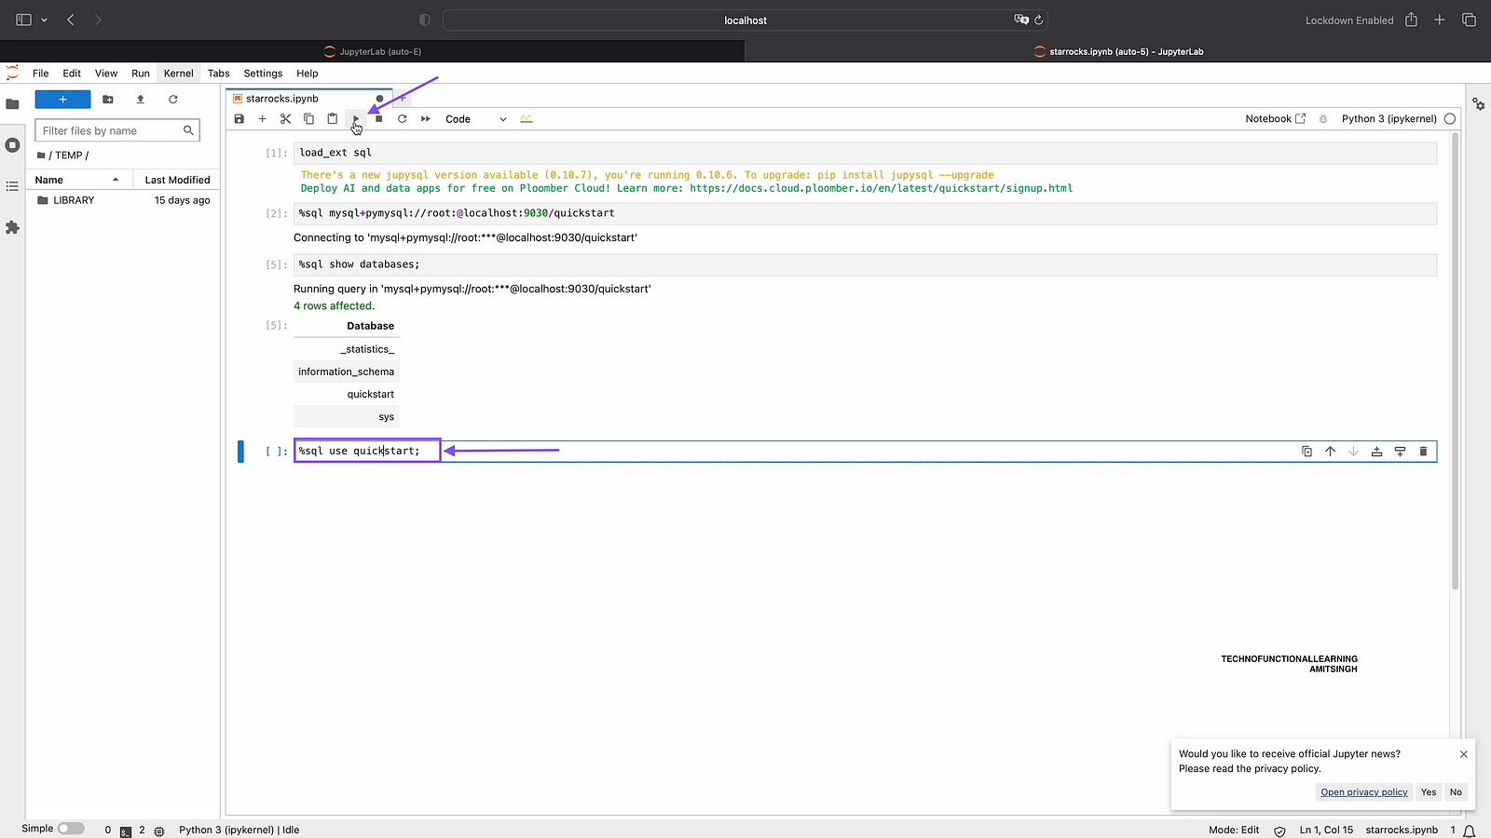Open Safari sidebar options dropdown arrow
The width and height of the screenshot is (1491, 838).
tap(44, 20)
